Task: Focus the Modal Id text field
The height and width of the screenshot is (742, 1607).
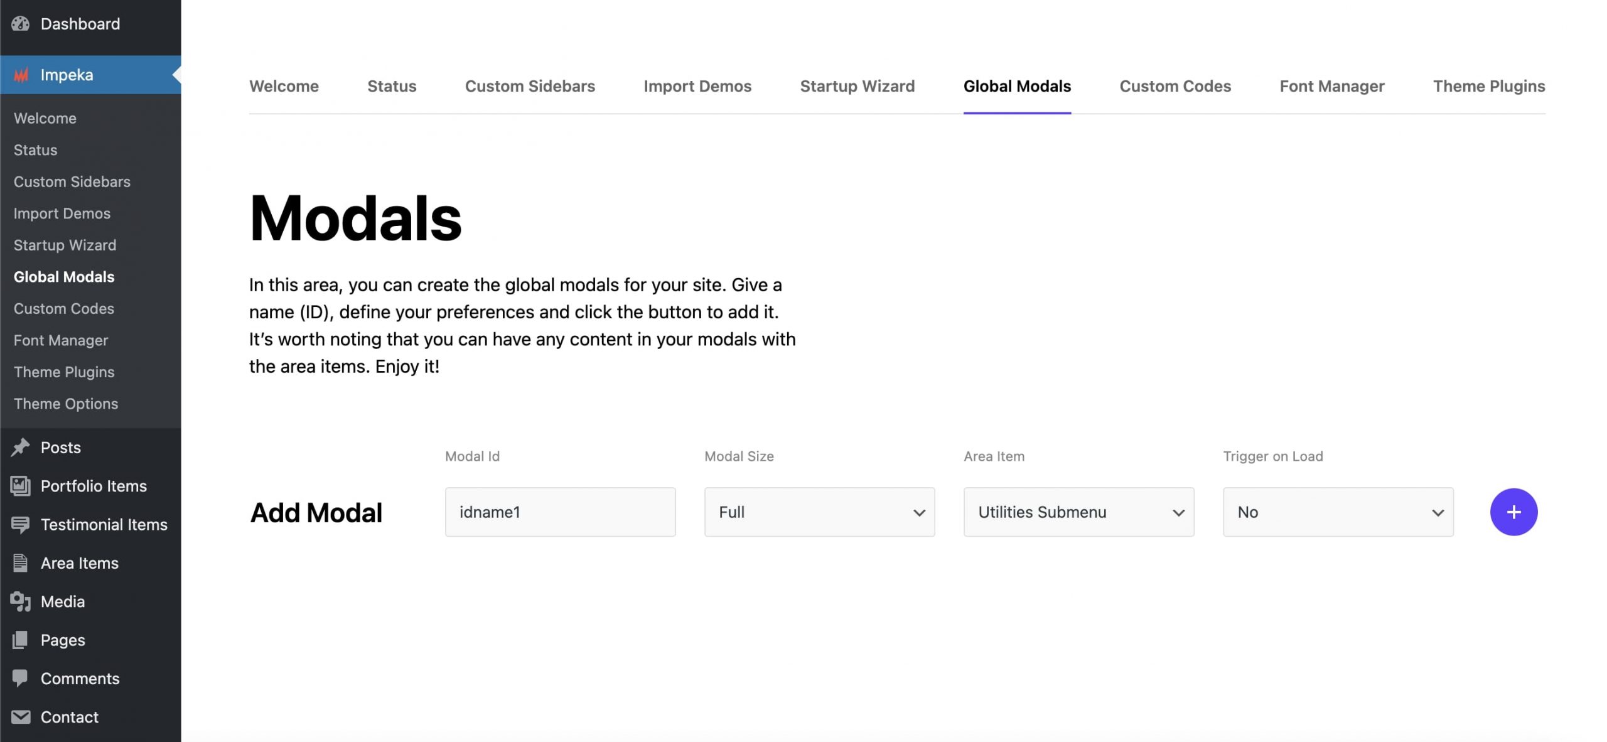Action: click(x=560, y=512)
